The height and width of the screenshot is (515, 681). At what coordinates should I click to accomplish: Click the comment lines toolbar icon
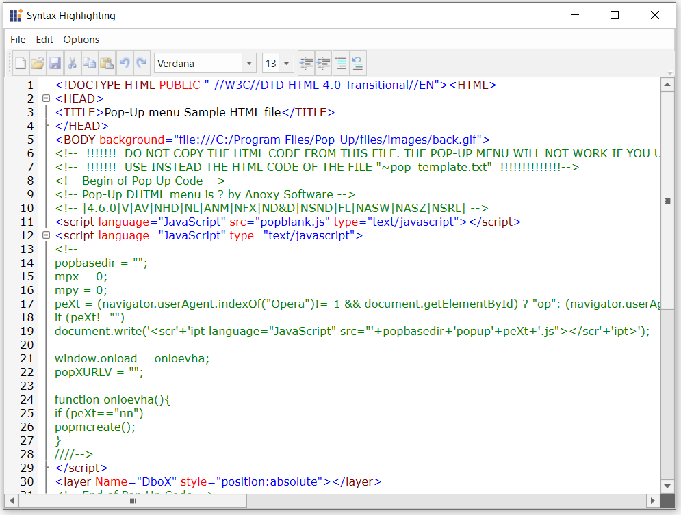(341, 64)
